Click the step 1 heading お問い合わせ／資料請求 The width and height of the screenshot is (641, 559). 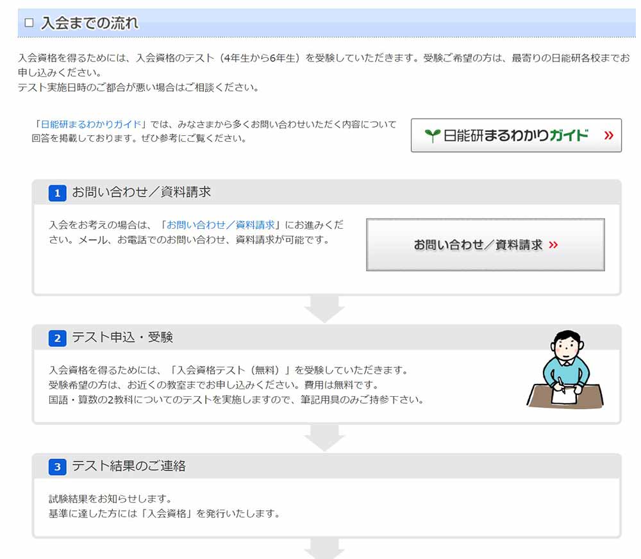[141, 192]
